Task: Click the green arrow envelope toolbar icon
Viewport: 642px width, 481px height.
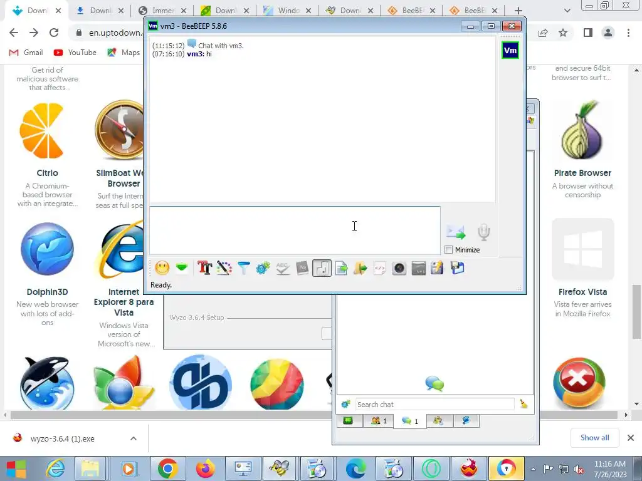Action: pyautogui.click(x=182, y=268)
